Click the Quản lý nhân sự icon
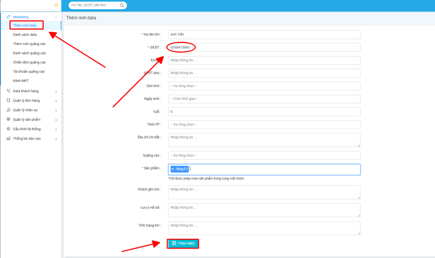This screenshot has width=435, height=258. pyautogui.click(x=8, y=110)
